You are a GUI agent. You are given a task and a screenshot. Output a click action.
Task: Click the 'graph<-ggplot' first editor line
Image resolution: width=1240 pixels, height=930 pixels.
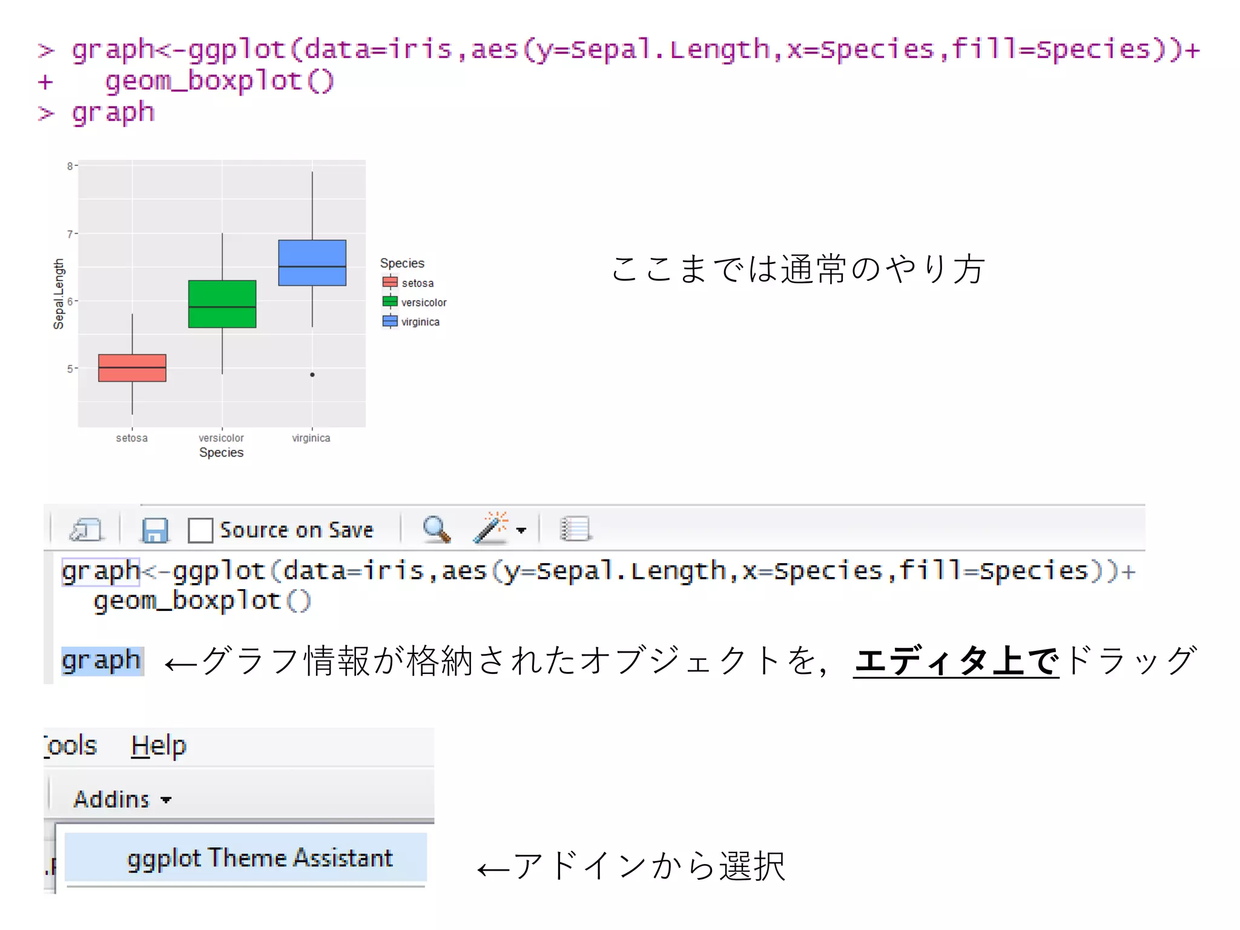(599, 571)
